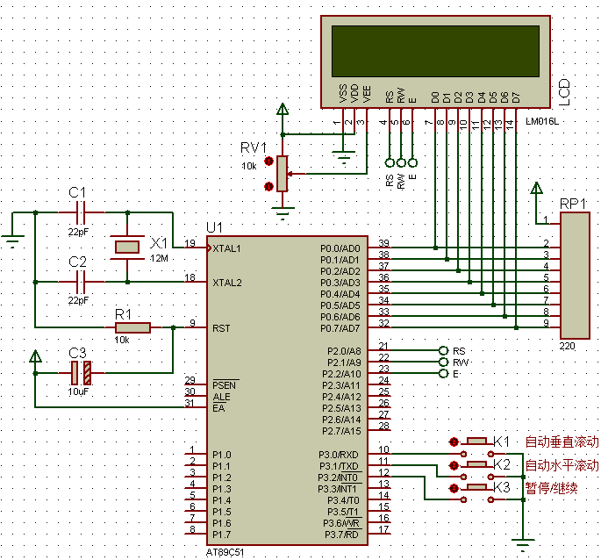The image size is (601, 560).
Task: Select the ground symbol under LCD VSS pin
Action: [x=344, y=157]
